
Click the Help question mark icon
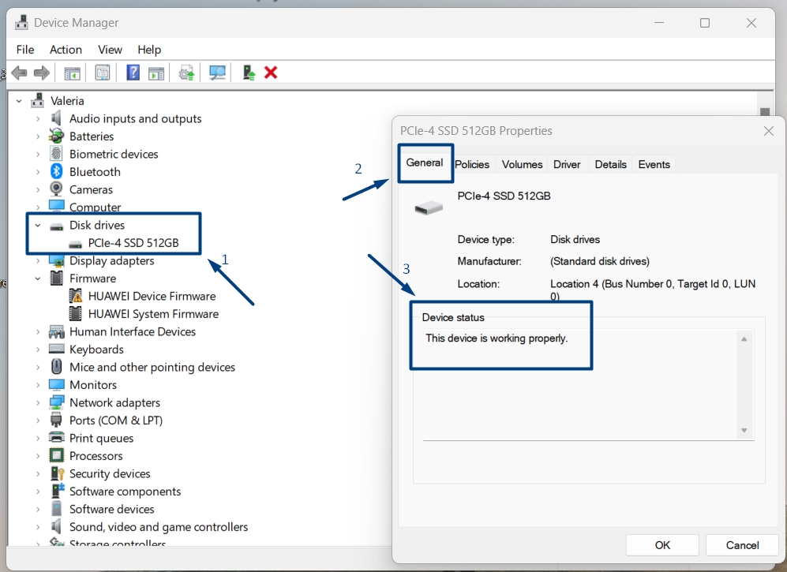pos(133,73)
